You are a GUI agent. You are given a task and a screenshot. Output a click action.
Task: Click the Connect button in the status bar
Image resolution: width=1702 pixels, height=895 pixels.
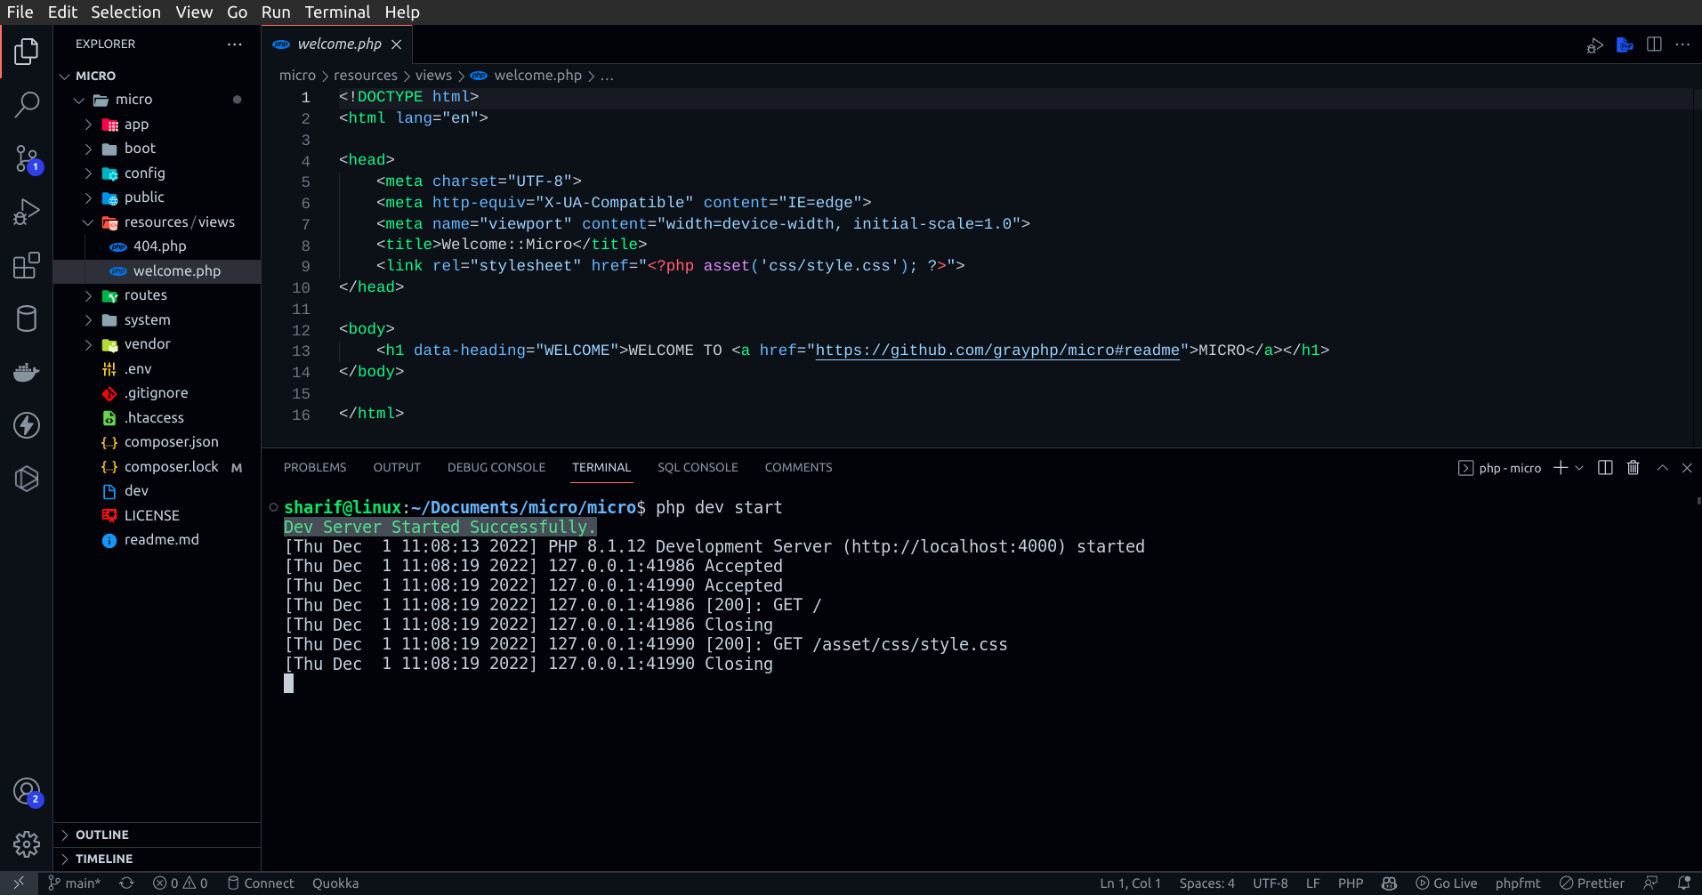click(261, 883)
